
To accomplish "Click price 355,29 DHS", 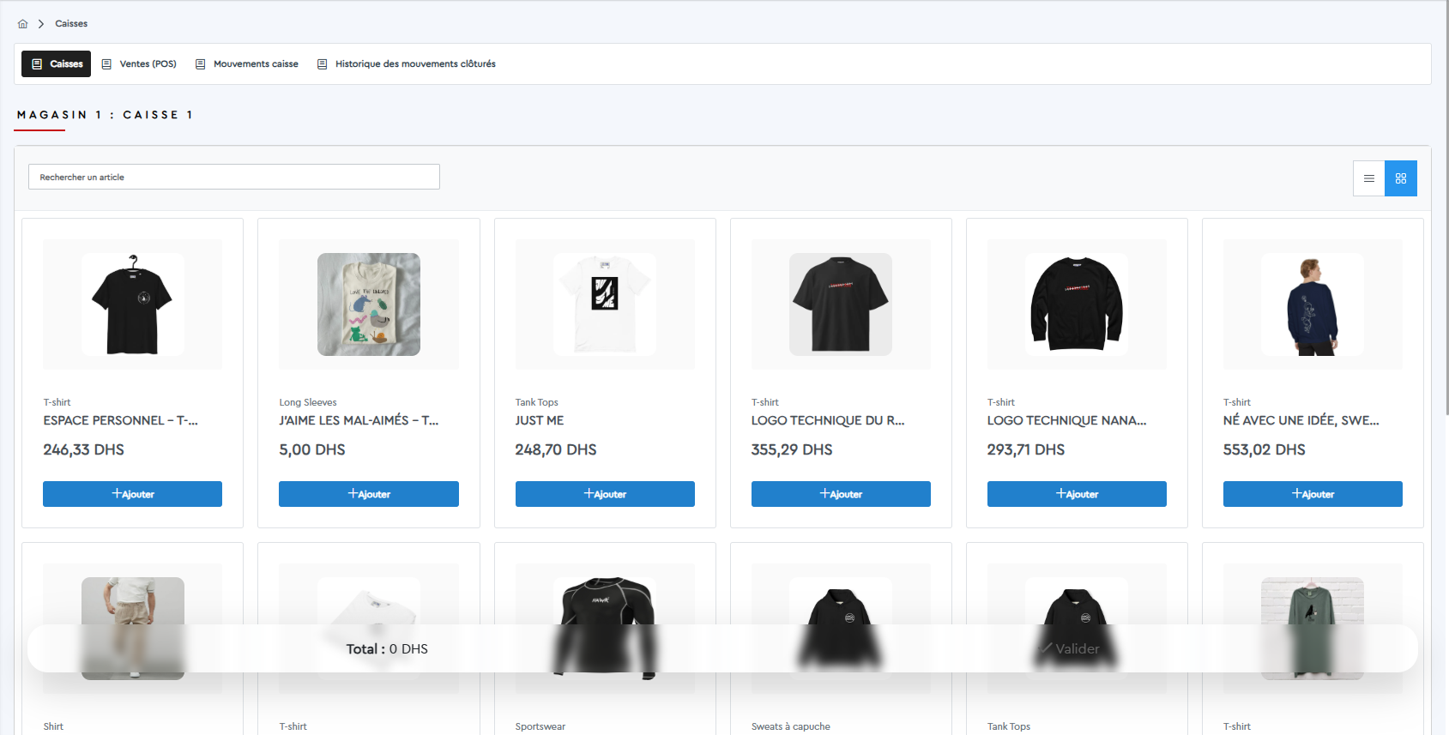I will click(x=792, y=449).
